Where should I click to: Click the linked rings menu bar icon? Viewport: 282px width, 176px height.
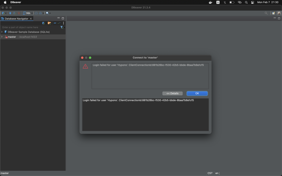click(240, 2)
